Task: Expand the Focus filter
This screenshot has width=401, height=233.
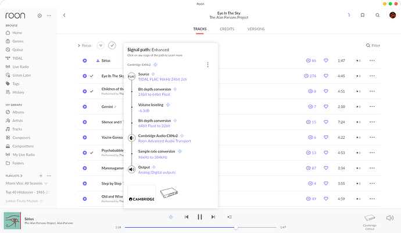Action: 85,45
